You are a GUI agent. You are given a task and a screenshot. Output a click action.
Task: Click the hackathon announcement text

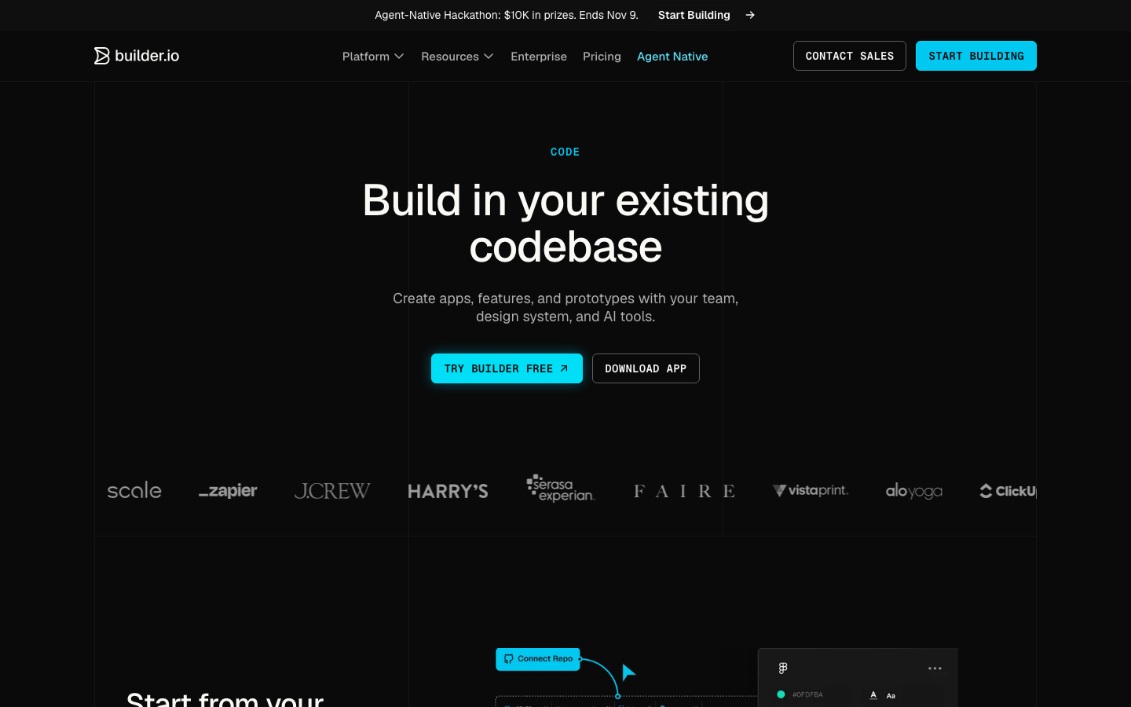pyautogui.click(x=507, y=15)
